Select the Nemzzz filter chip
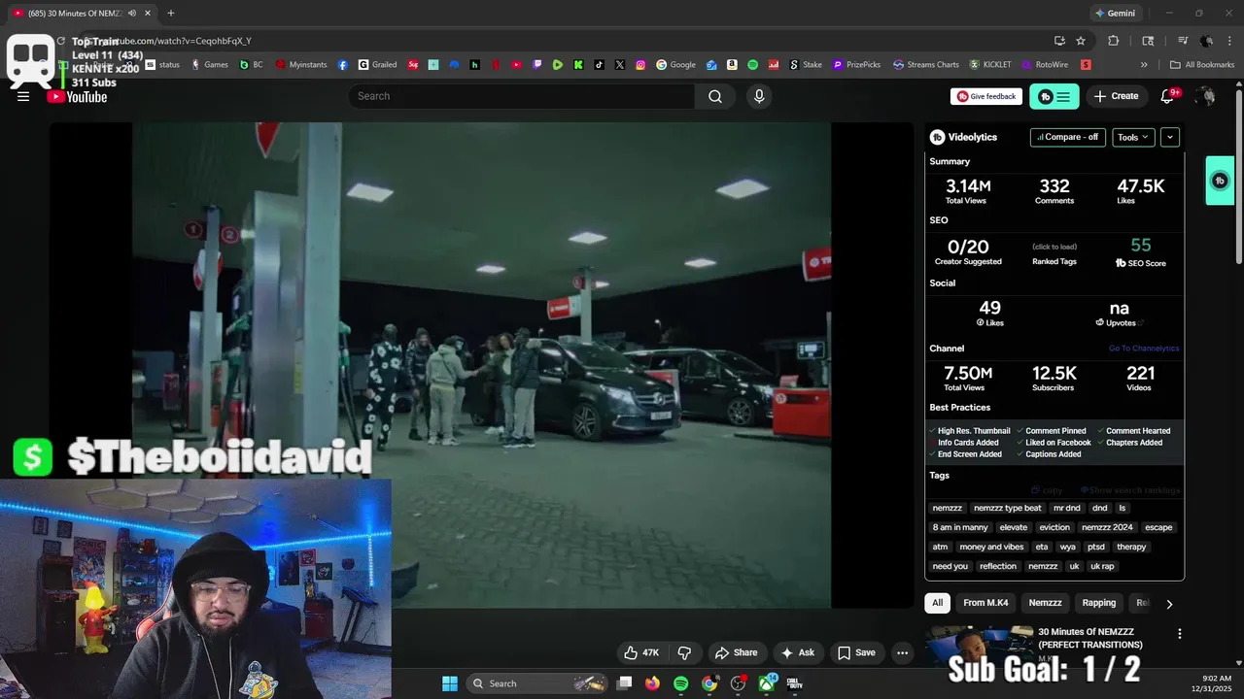 [x=1046, y=603]
